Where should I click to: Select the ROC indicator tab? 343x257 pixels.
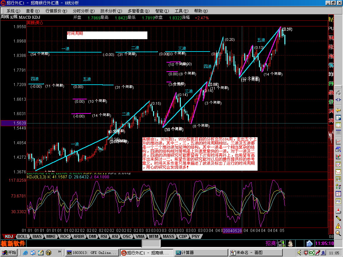point(65,237)
